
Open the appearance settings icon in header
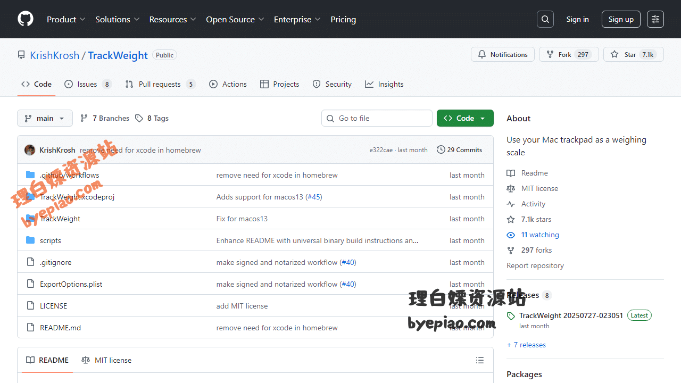(x=655, y=19)
